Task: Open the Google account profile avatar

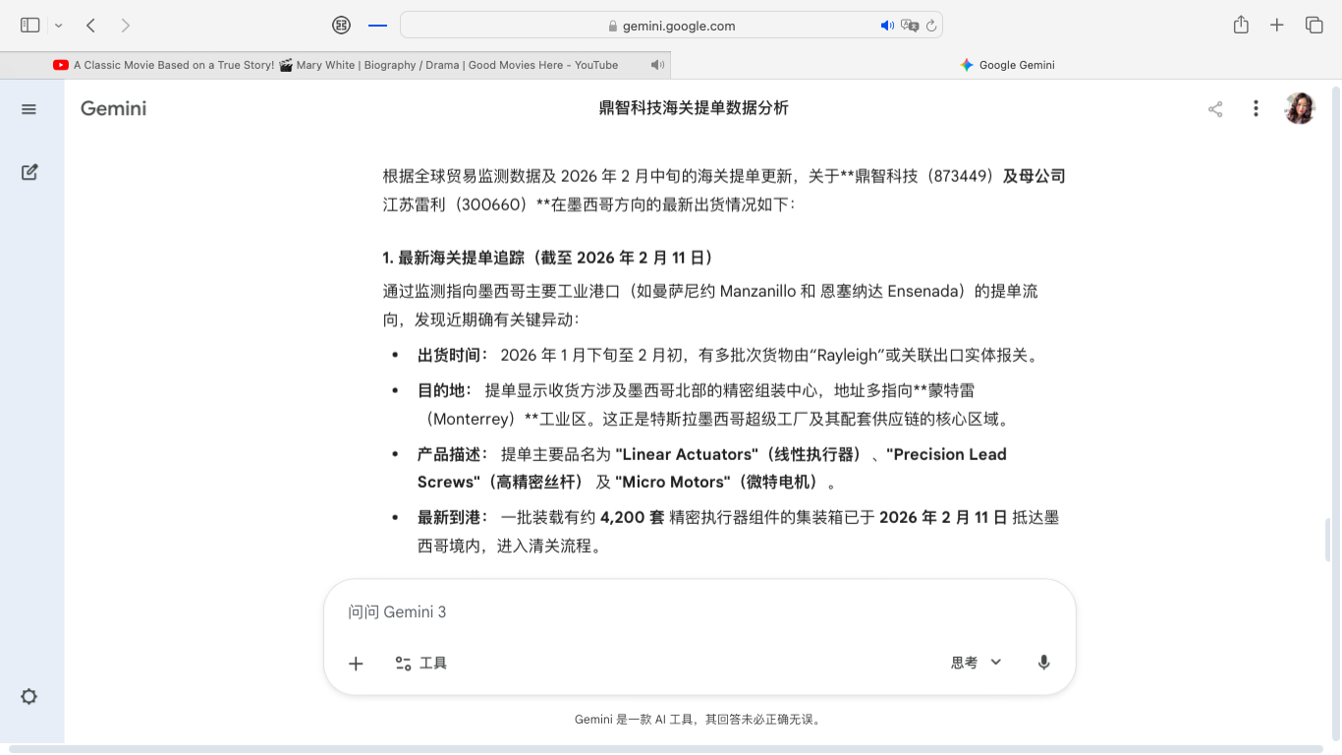Action: (1300, 108)
